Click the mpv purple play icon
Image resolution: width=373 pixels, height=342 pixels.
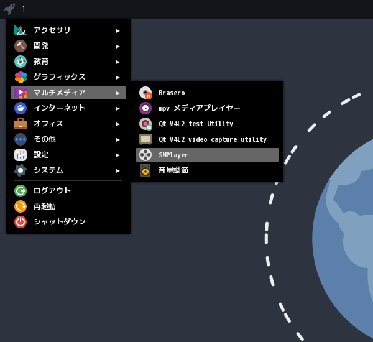[x=145, y=108]
